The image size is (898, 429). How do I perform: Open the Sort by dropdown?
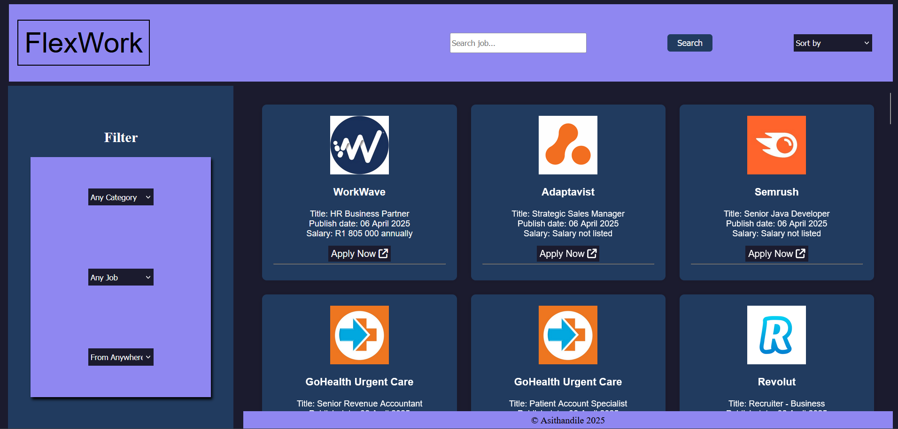(x=832, y=43)
